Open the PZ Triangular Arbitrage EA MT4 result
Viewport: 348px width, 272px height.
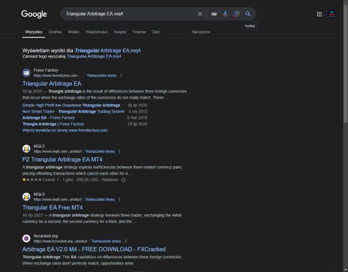pos(62,159)
